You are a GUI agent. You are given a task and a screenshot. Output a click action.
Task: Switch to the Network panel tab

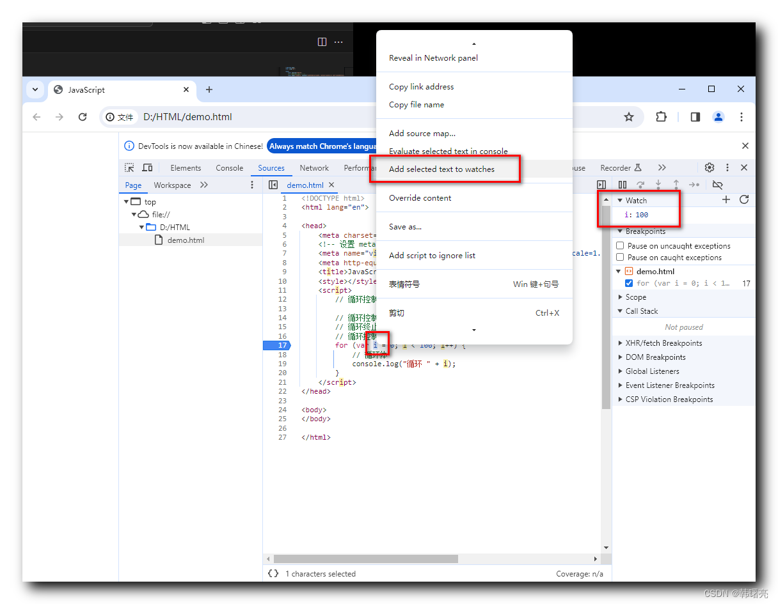314,168
